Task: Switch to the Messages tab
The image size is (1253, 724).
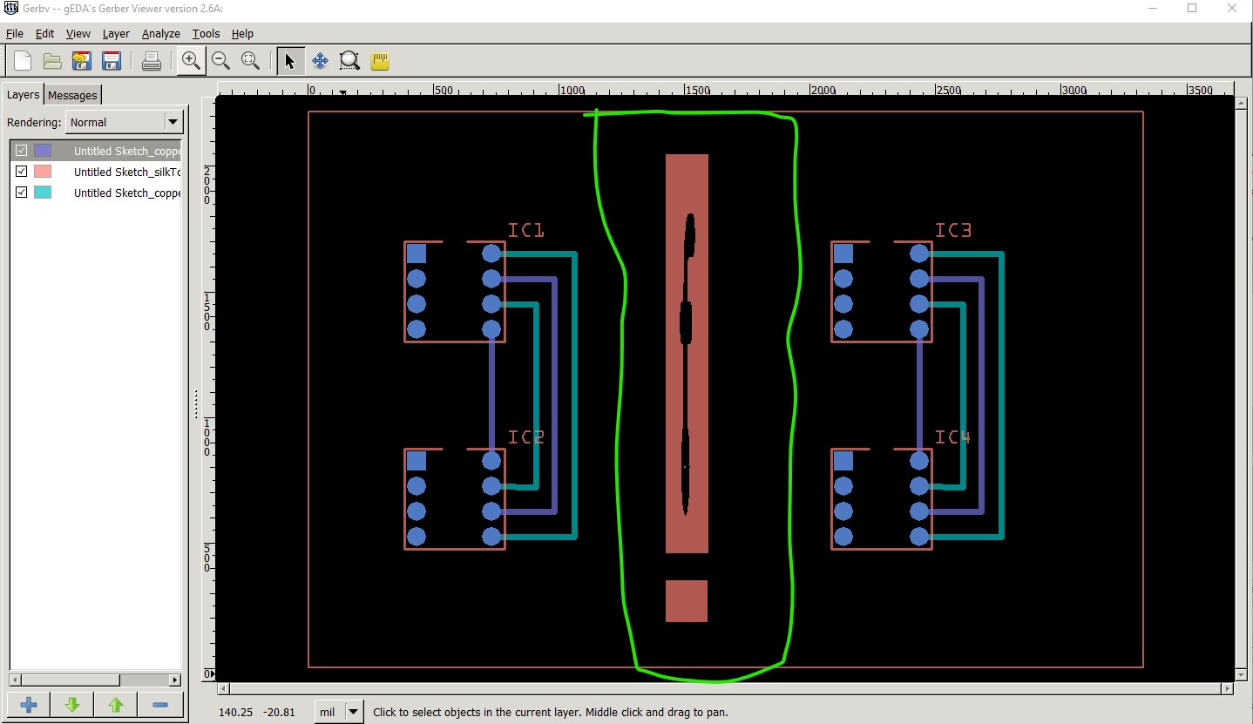Action: tap(73, 95)
